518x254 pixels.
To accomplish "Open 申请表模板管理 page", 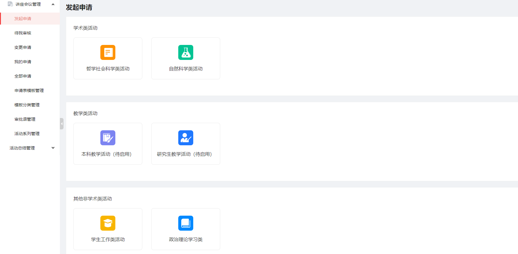I will 29,90.
